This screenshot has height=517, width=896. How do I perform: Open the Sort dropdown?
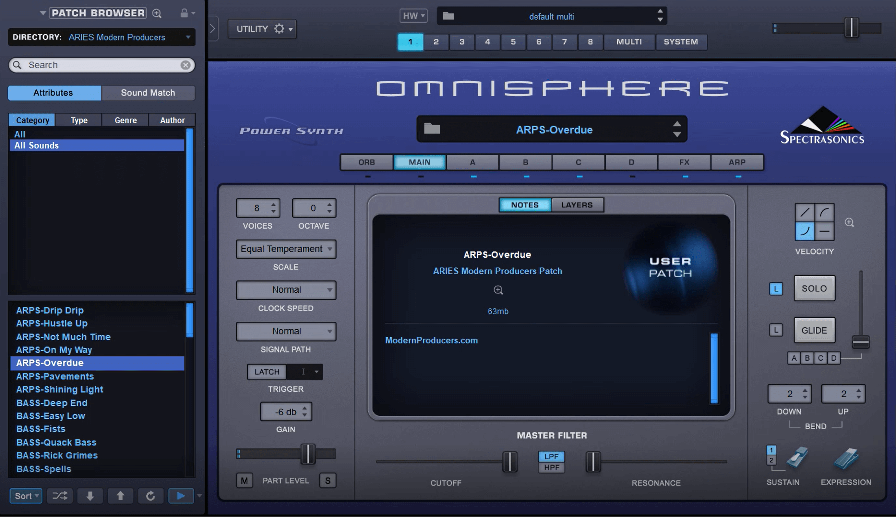26,496
